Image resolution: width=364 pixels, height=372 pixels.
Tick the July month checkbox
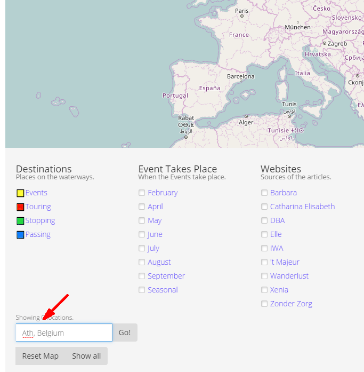pos(142,248)
